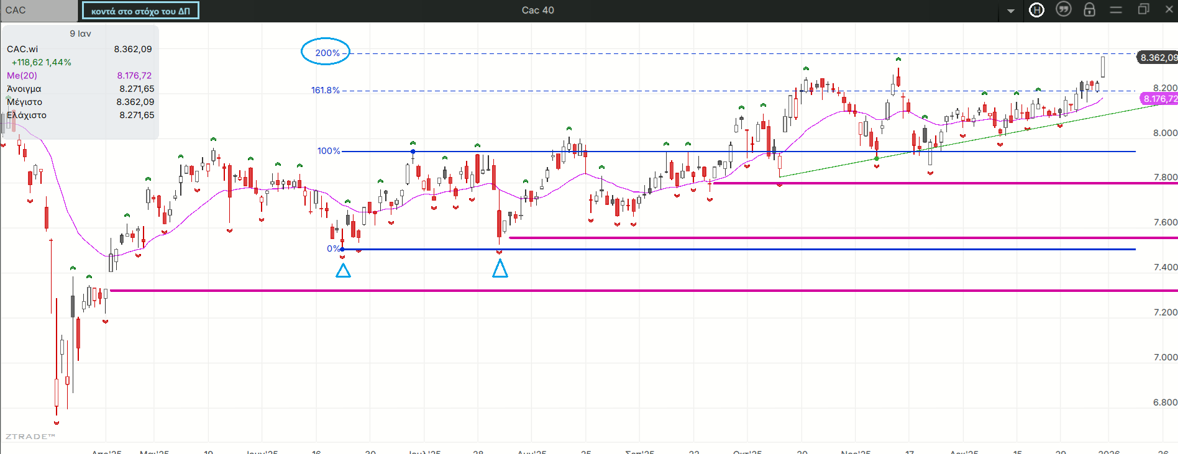This screenshot has height=454, width=1178.
Task: Open the two-line hamburger menu icon
Action: (1116, 10)
